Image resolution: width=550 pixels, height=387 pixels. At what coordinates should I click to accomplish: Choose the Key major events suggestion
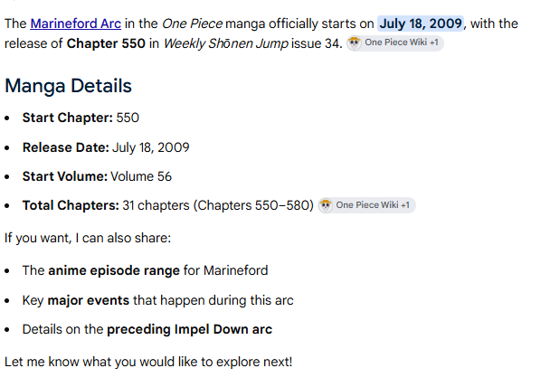(157, 300)
